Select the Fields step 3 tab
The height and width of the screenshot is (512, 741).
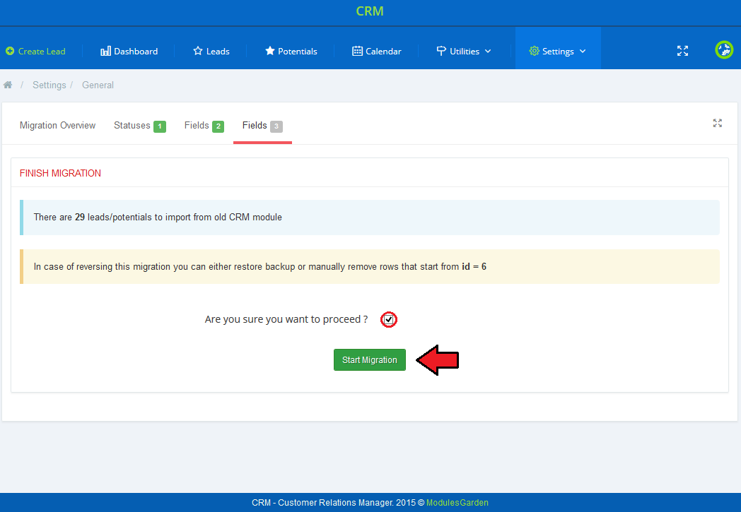pos(262,126)
